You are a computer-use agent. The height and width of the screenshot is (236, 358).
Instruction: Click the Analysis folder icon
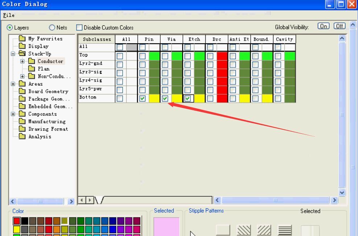[x=22, y=136]
